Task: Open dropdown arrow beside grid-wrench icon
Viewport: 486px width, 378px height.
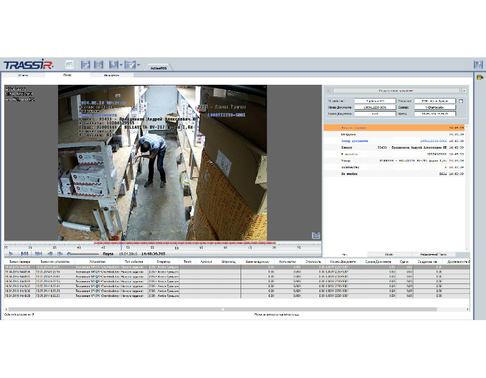Action: point(138,65)
